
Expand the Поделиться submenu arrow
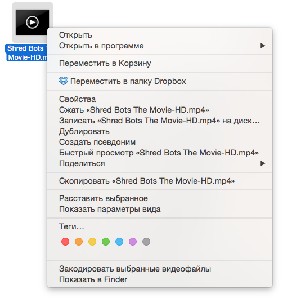(263, 163)
